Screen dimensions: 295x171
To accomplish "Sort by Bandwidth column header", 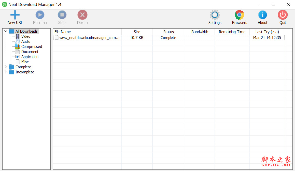I will [200, 32].
